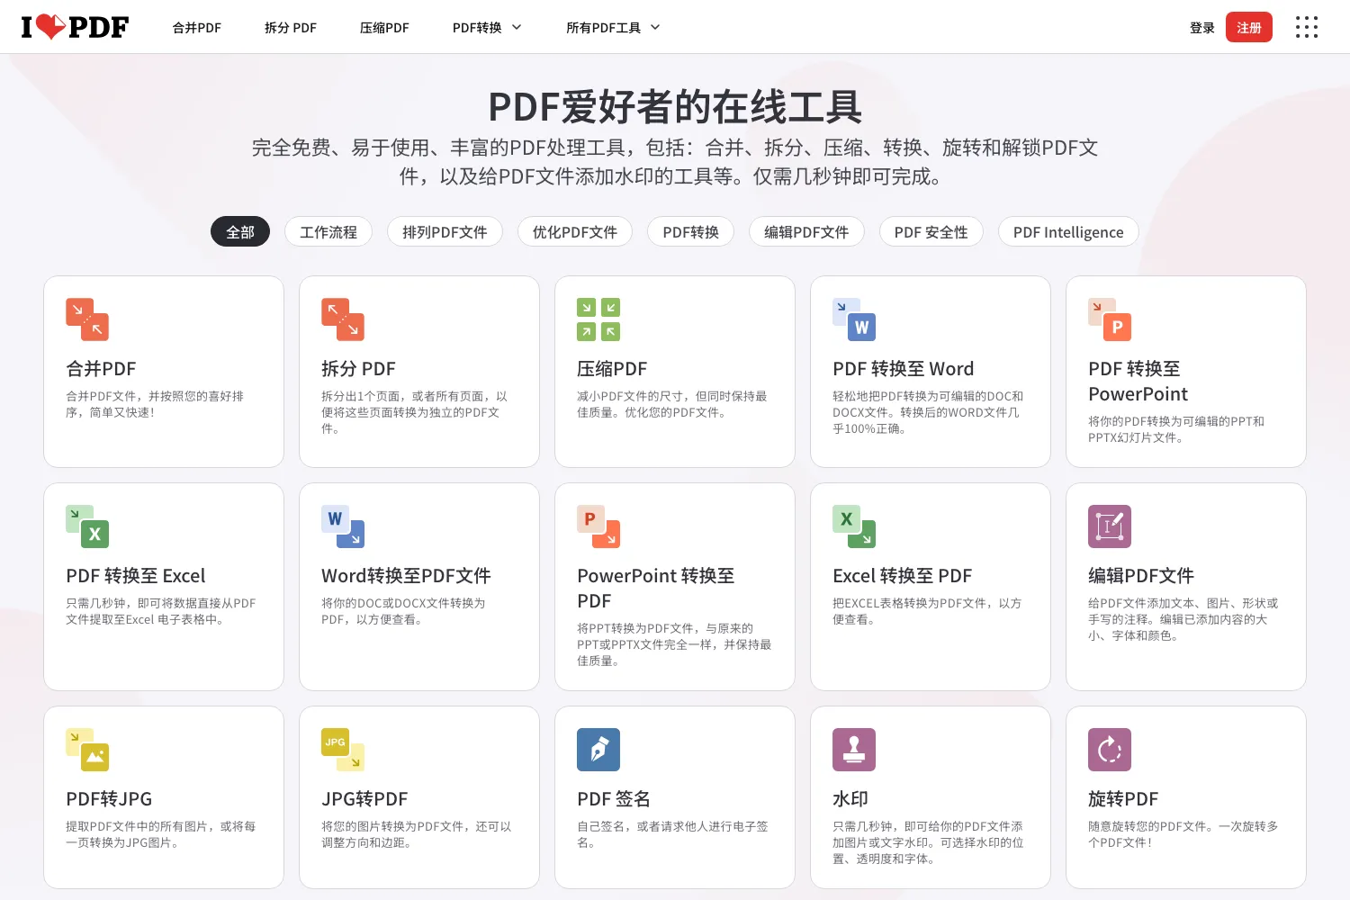1350x900 pixels.
Task: Click the 水印 stamp icon
Action: click(x=854, y=750)
